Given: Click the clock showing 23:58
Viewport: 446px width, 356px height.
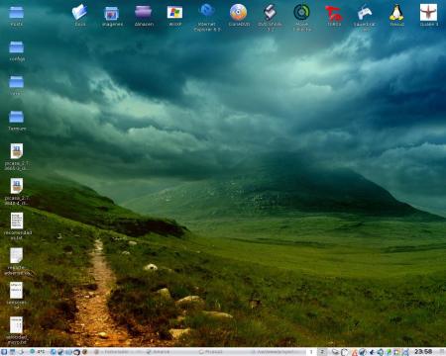Looking at the screenshot, I should (423, 352).
